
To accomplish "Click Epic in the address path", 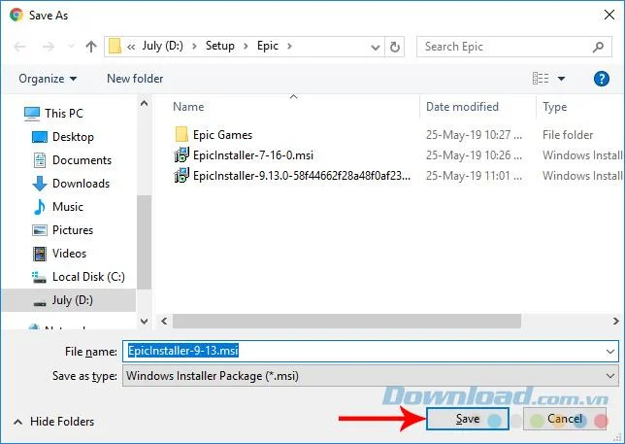I will (268, 46).
